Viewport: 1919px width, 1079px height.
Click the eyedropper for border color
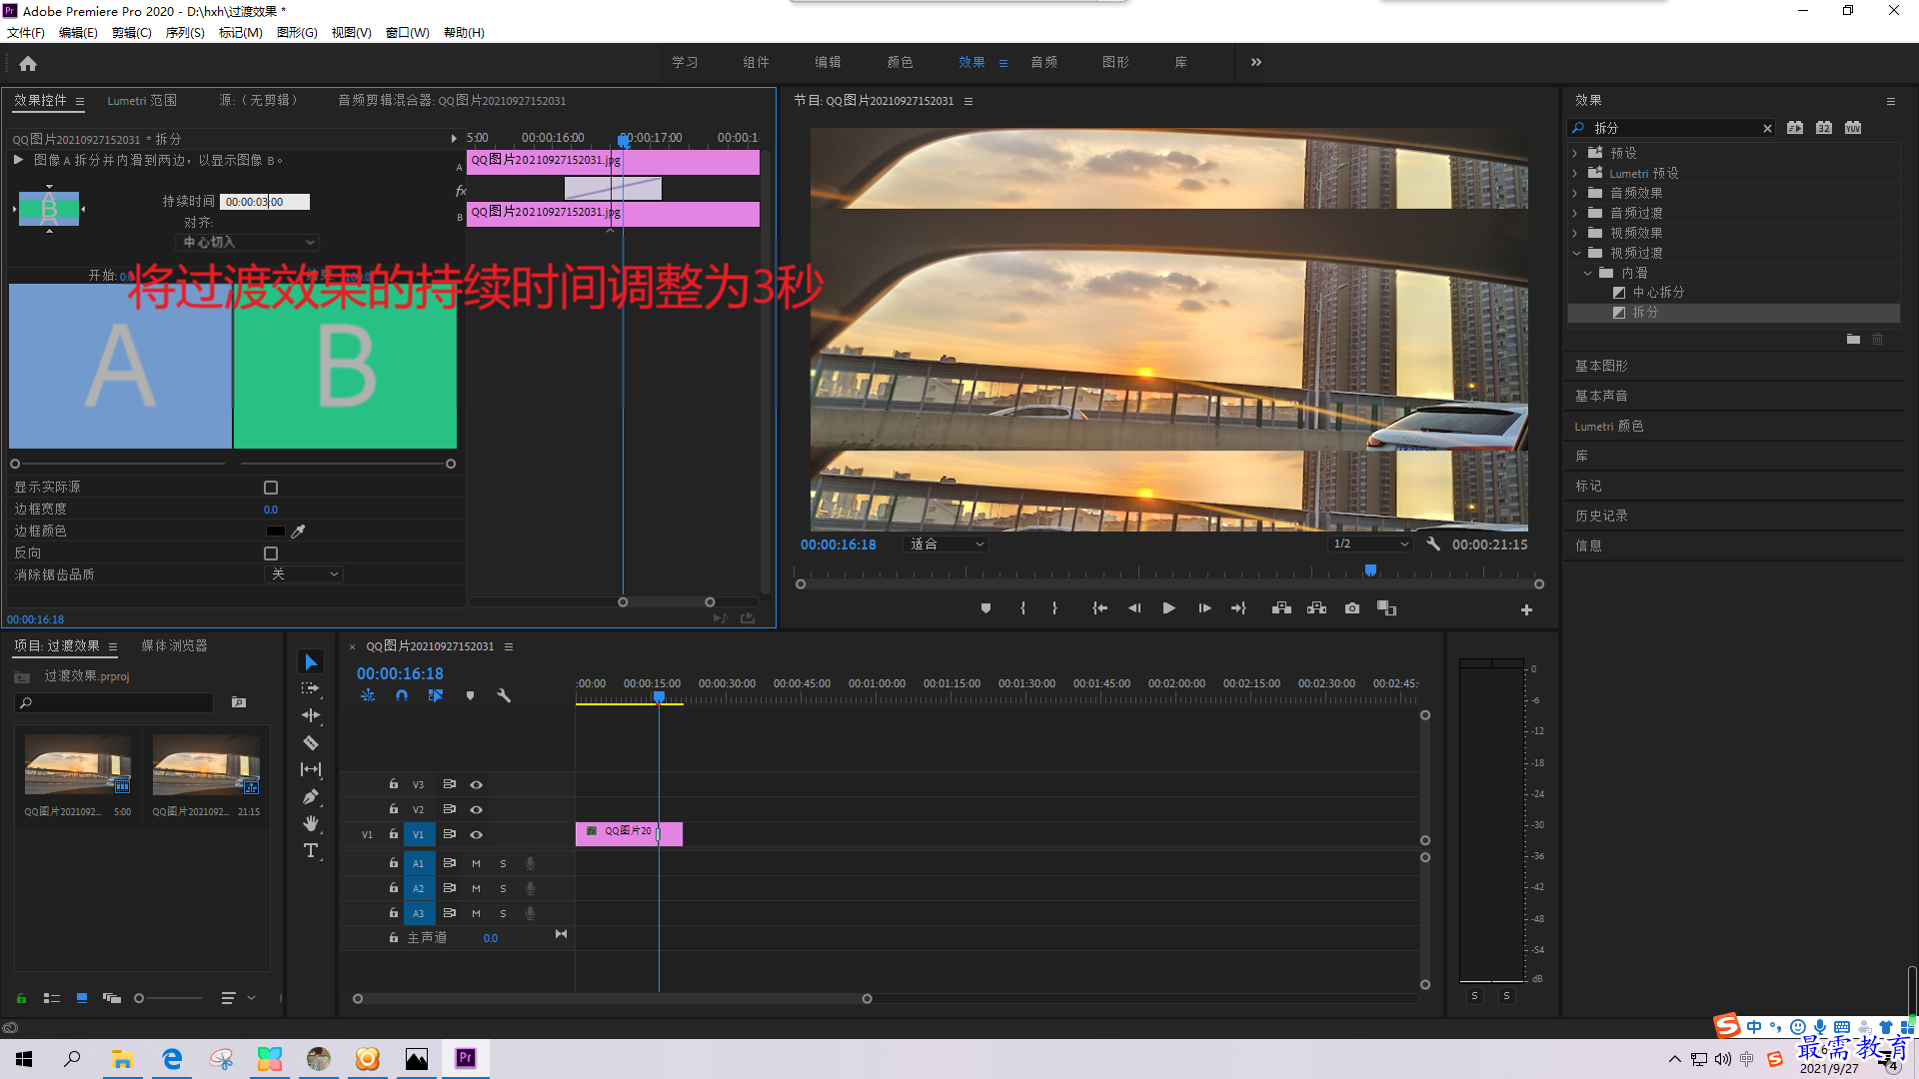coord(298,532)
